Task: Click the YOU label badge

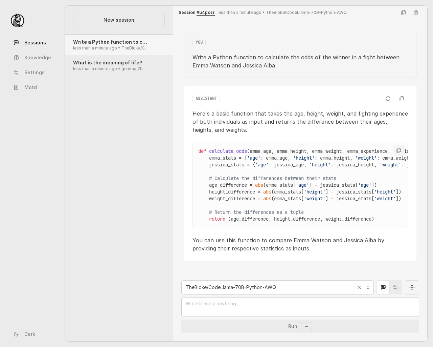Action: tap(199, 42)
